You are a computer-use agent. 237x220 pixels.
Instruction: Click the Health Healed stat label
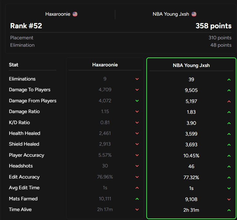25,133
